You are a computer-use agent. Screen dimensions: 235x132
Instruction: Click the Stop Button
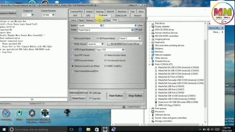pyautogui.click(x=135, y=96)
